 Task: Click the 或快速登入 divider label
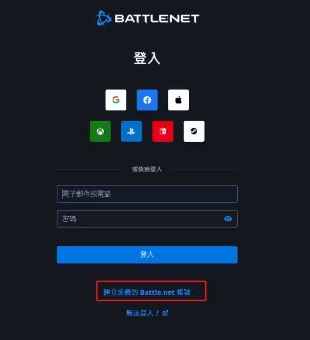(x=147, y=169)
